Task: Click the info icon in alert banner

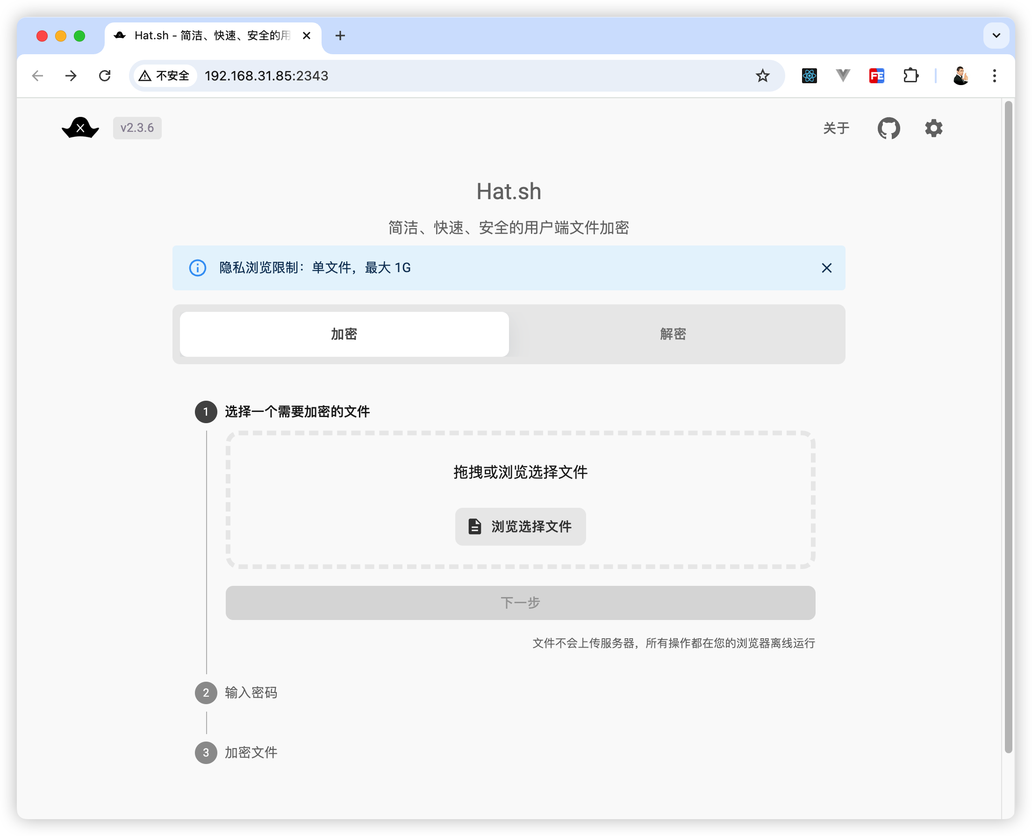Action: pos(197,268)
